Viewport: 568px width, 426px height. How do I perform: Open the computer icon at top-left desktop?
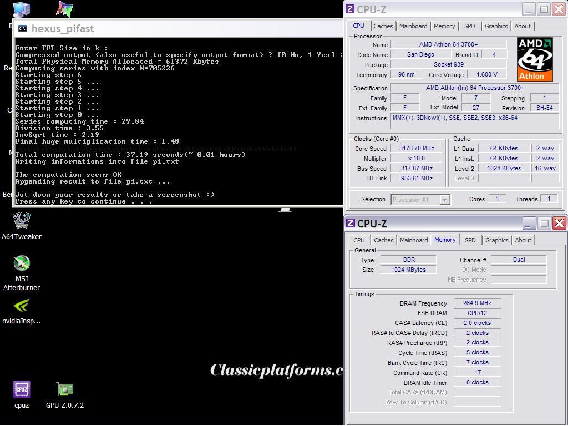21,9
